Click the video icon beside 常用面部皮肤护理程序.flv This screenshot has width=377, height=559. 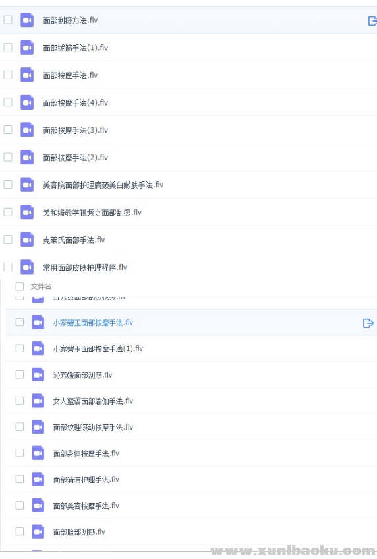27,267
